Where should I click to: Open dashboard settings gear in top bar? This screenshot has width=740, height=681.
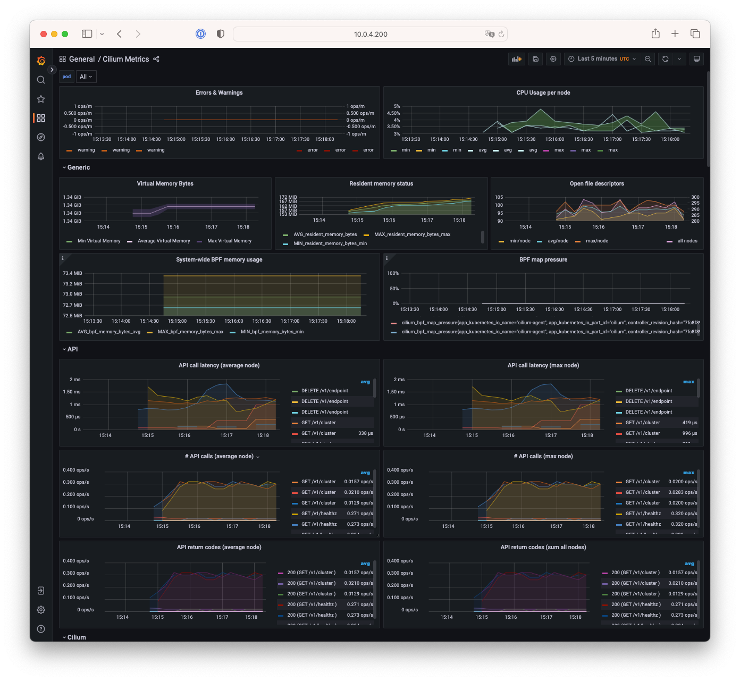(553, 59)
